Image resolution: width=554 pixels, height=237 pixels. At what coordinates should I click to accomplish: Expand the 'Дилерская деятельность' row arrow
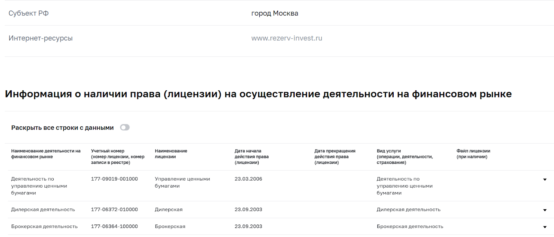point(545,210)
